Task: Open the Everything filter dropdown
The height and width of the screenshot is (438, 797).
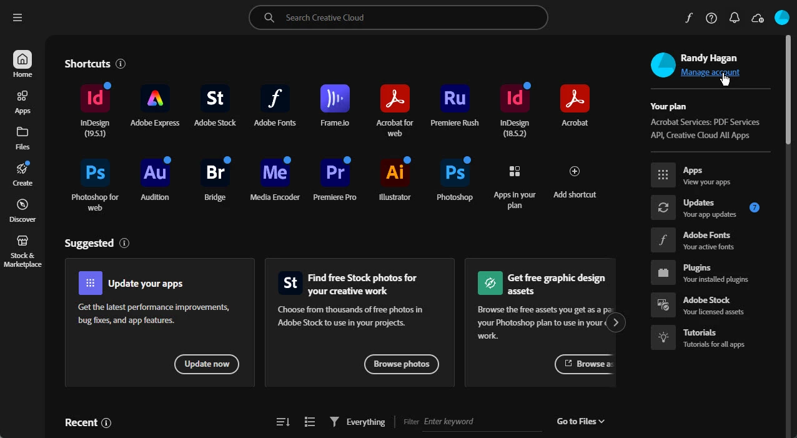Action: pyautogui.click(x=357, y=422)
